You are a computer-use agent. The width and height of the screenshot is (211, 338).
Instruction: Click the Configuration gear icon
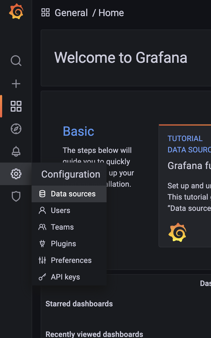pyautogui.click(x=16, y=174)
